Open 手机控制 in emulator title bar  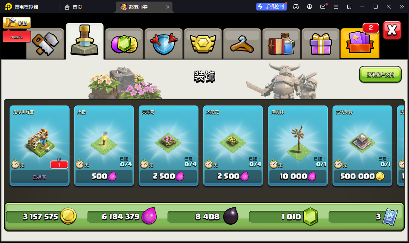click(x=272, y=7)
